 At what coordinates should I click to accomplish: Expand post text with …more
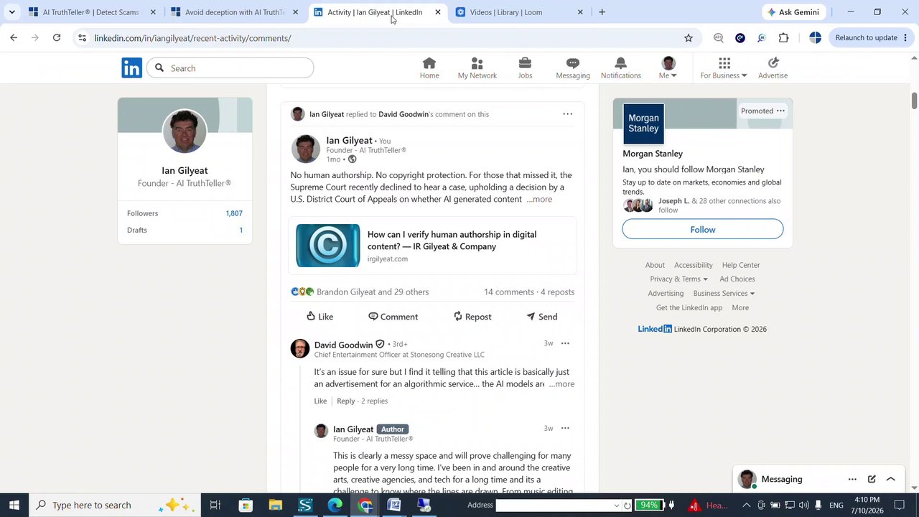point(539,200)
